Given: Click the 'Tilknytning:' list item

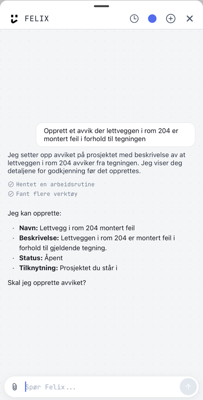Looking at the screenshot, I should (x=68, y=268).
